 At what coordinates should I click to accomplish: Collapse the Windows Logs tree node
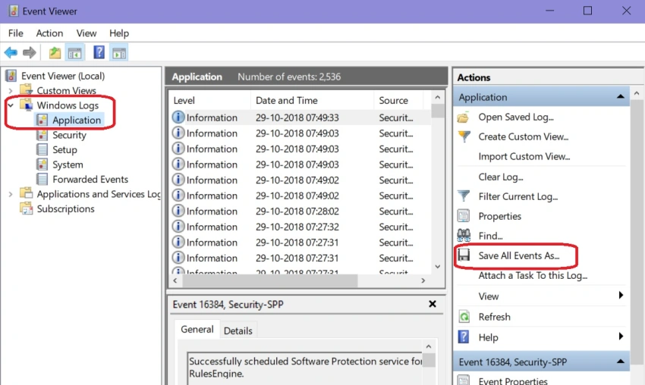pyautogui.click(x=11, y=105)
